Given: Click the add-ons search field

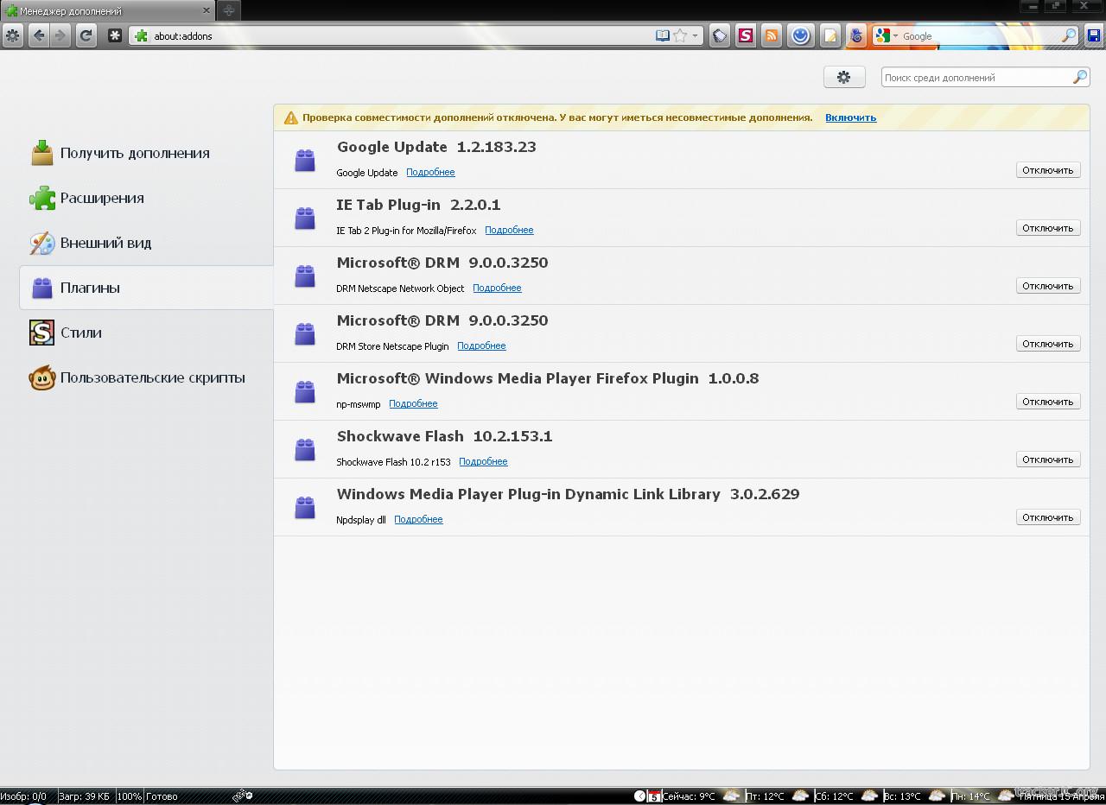Looking at the screenshot, I should tap(975, 78).
